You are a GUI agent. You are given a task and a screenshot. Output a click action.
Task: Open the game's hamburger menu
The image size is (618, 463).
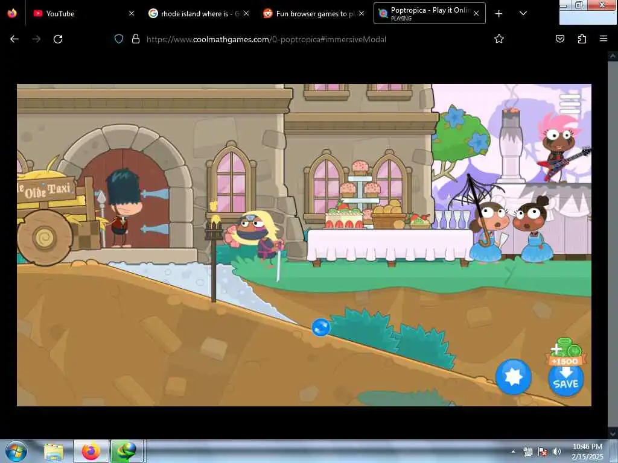tap(570, 104)
